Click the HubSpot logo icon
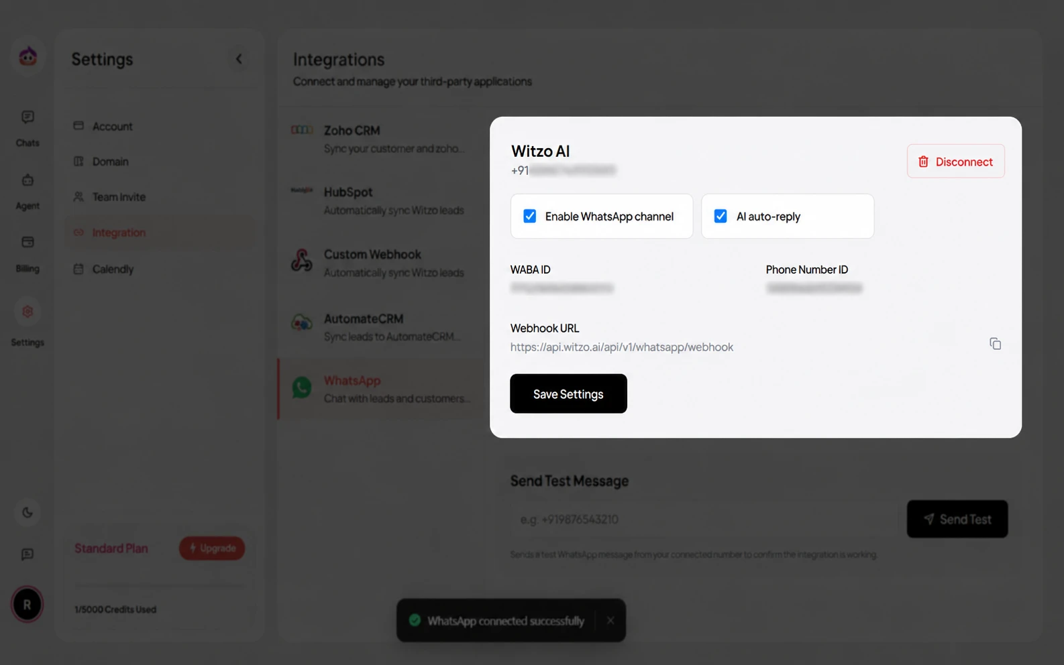The width and height of the screenshot is (1064, 665). (302, 190)
